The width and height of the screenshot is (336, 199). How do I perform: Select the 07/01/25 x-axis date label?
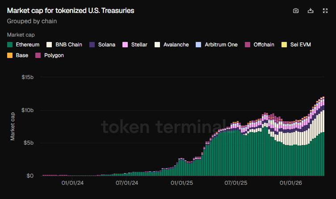[236, 182]
